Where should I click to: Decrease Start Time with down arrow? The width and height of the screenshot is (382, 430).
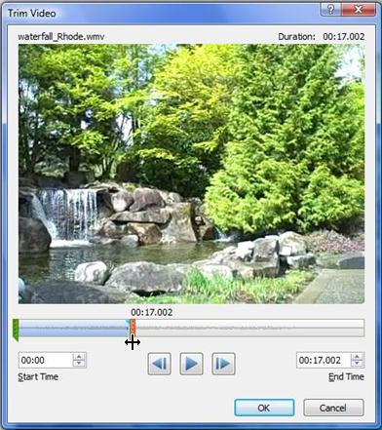[79, 364]
